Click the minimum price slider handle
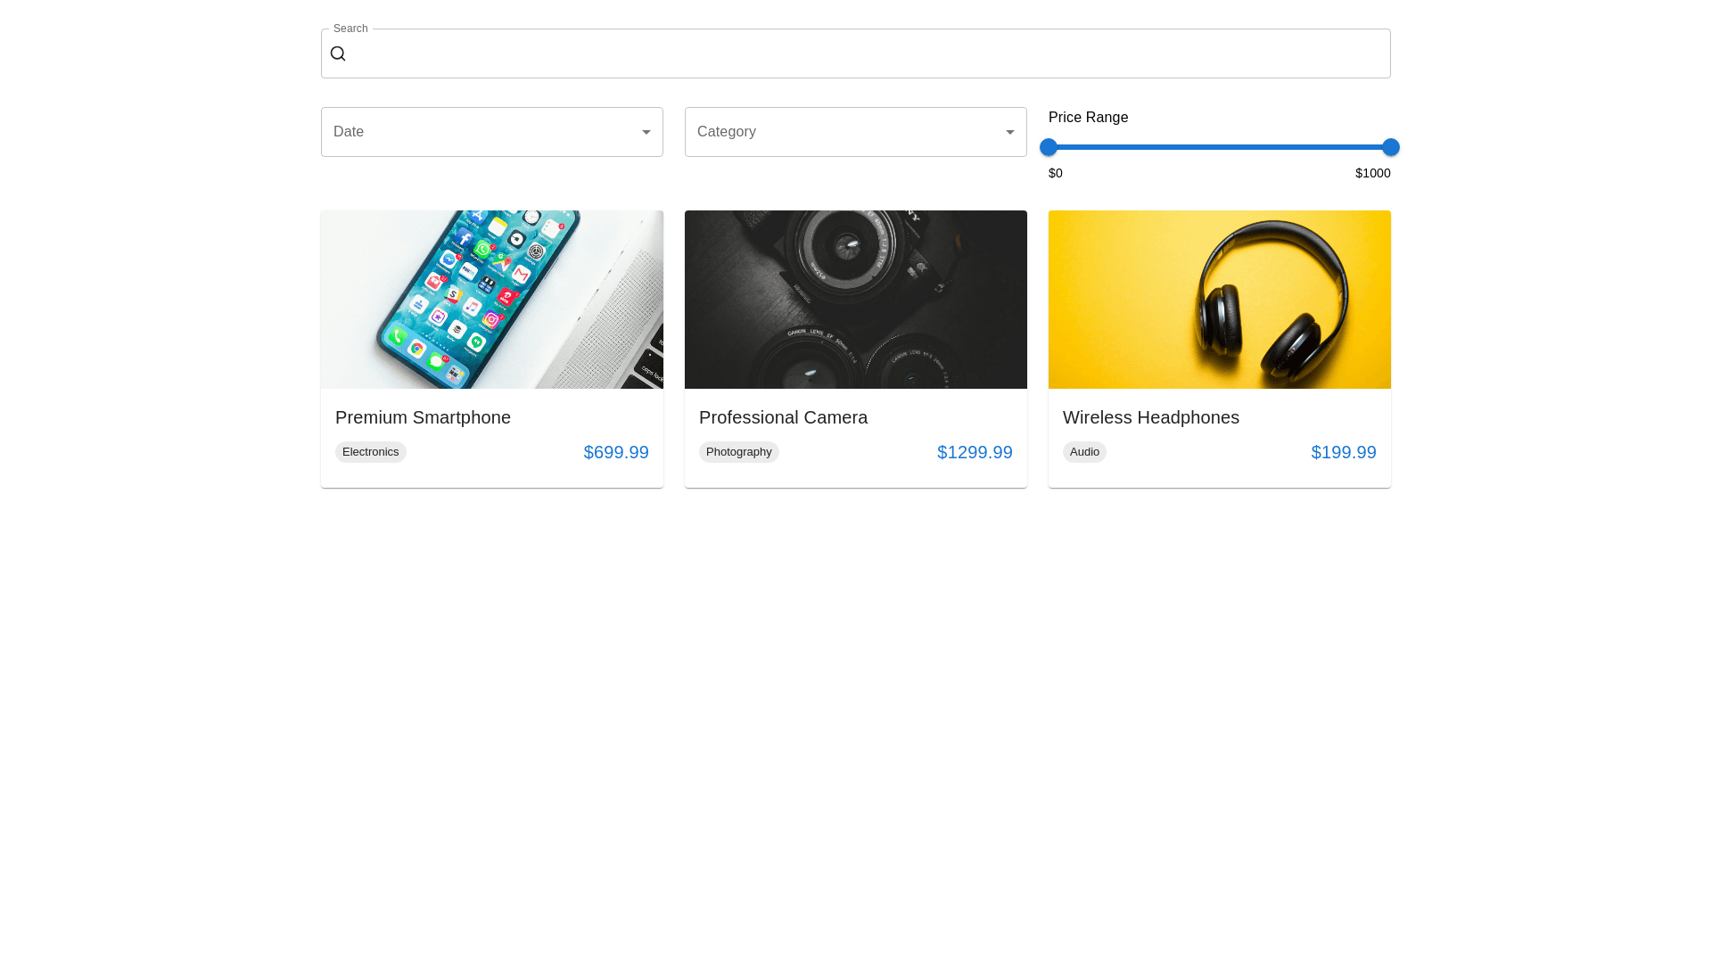 coord(1049,147)
